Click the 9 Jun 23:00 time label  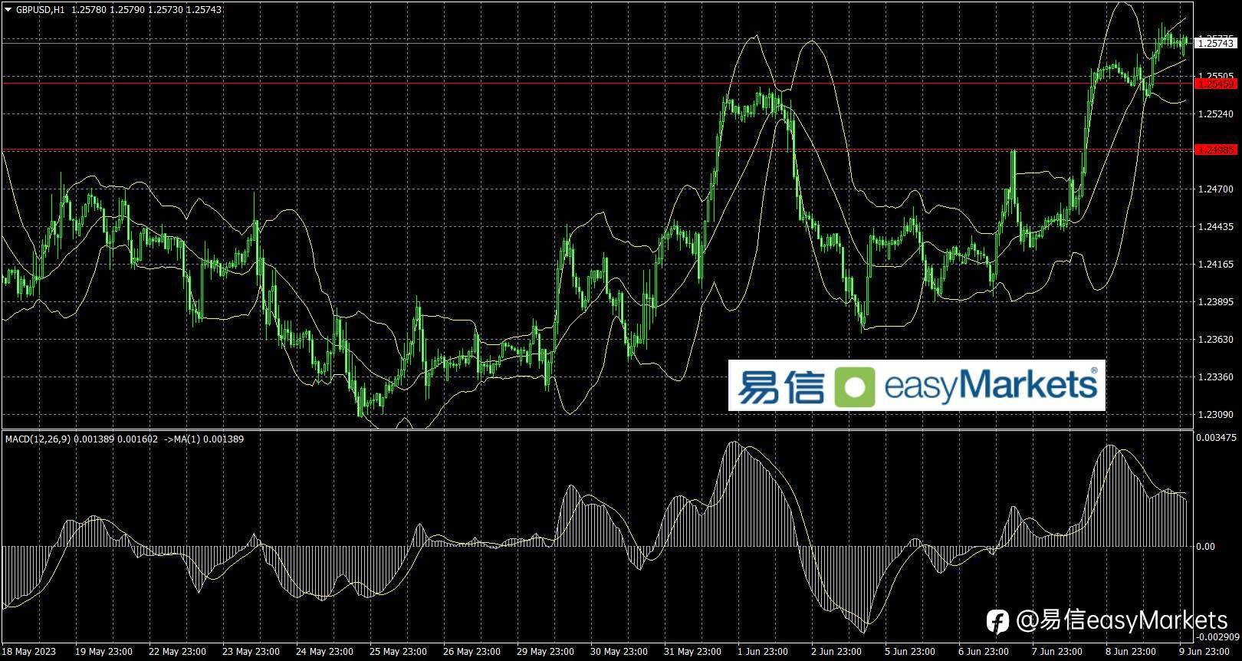1204,652
